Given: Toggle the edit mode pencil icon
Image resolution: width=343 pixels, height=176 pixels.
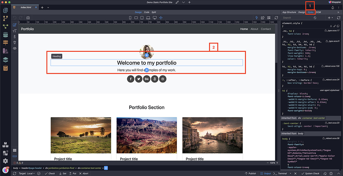Looking at the screenshot, I should [x=15, y=25].
